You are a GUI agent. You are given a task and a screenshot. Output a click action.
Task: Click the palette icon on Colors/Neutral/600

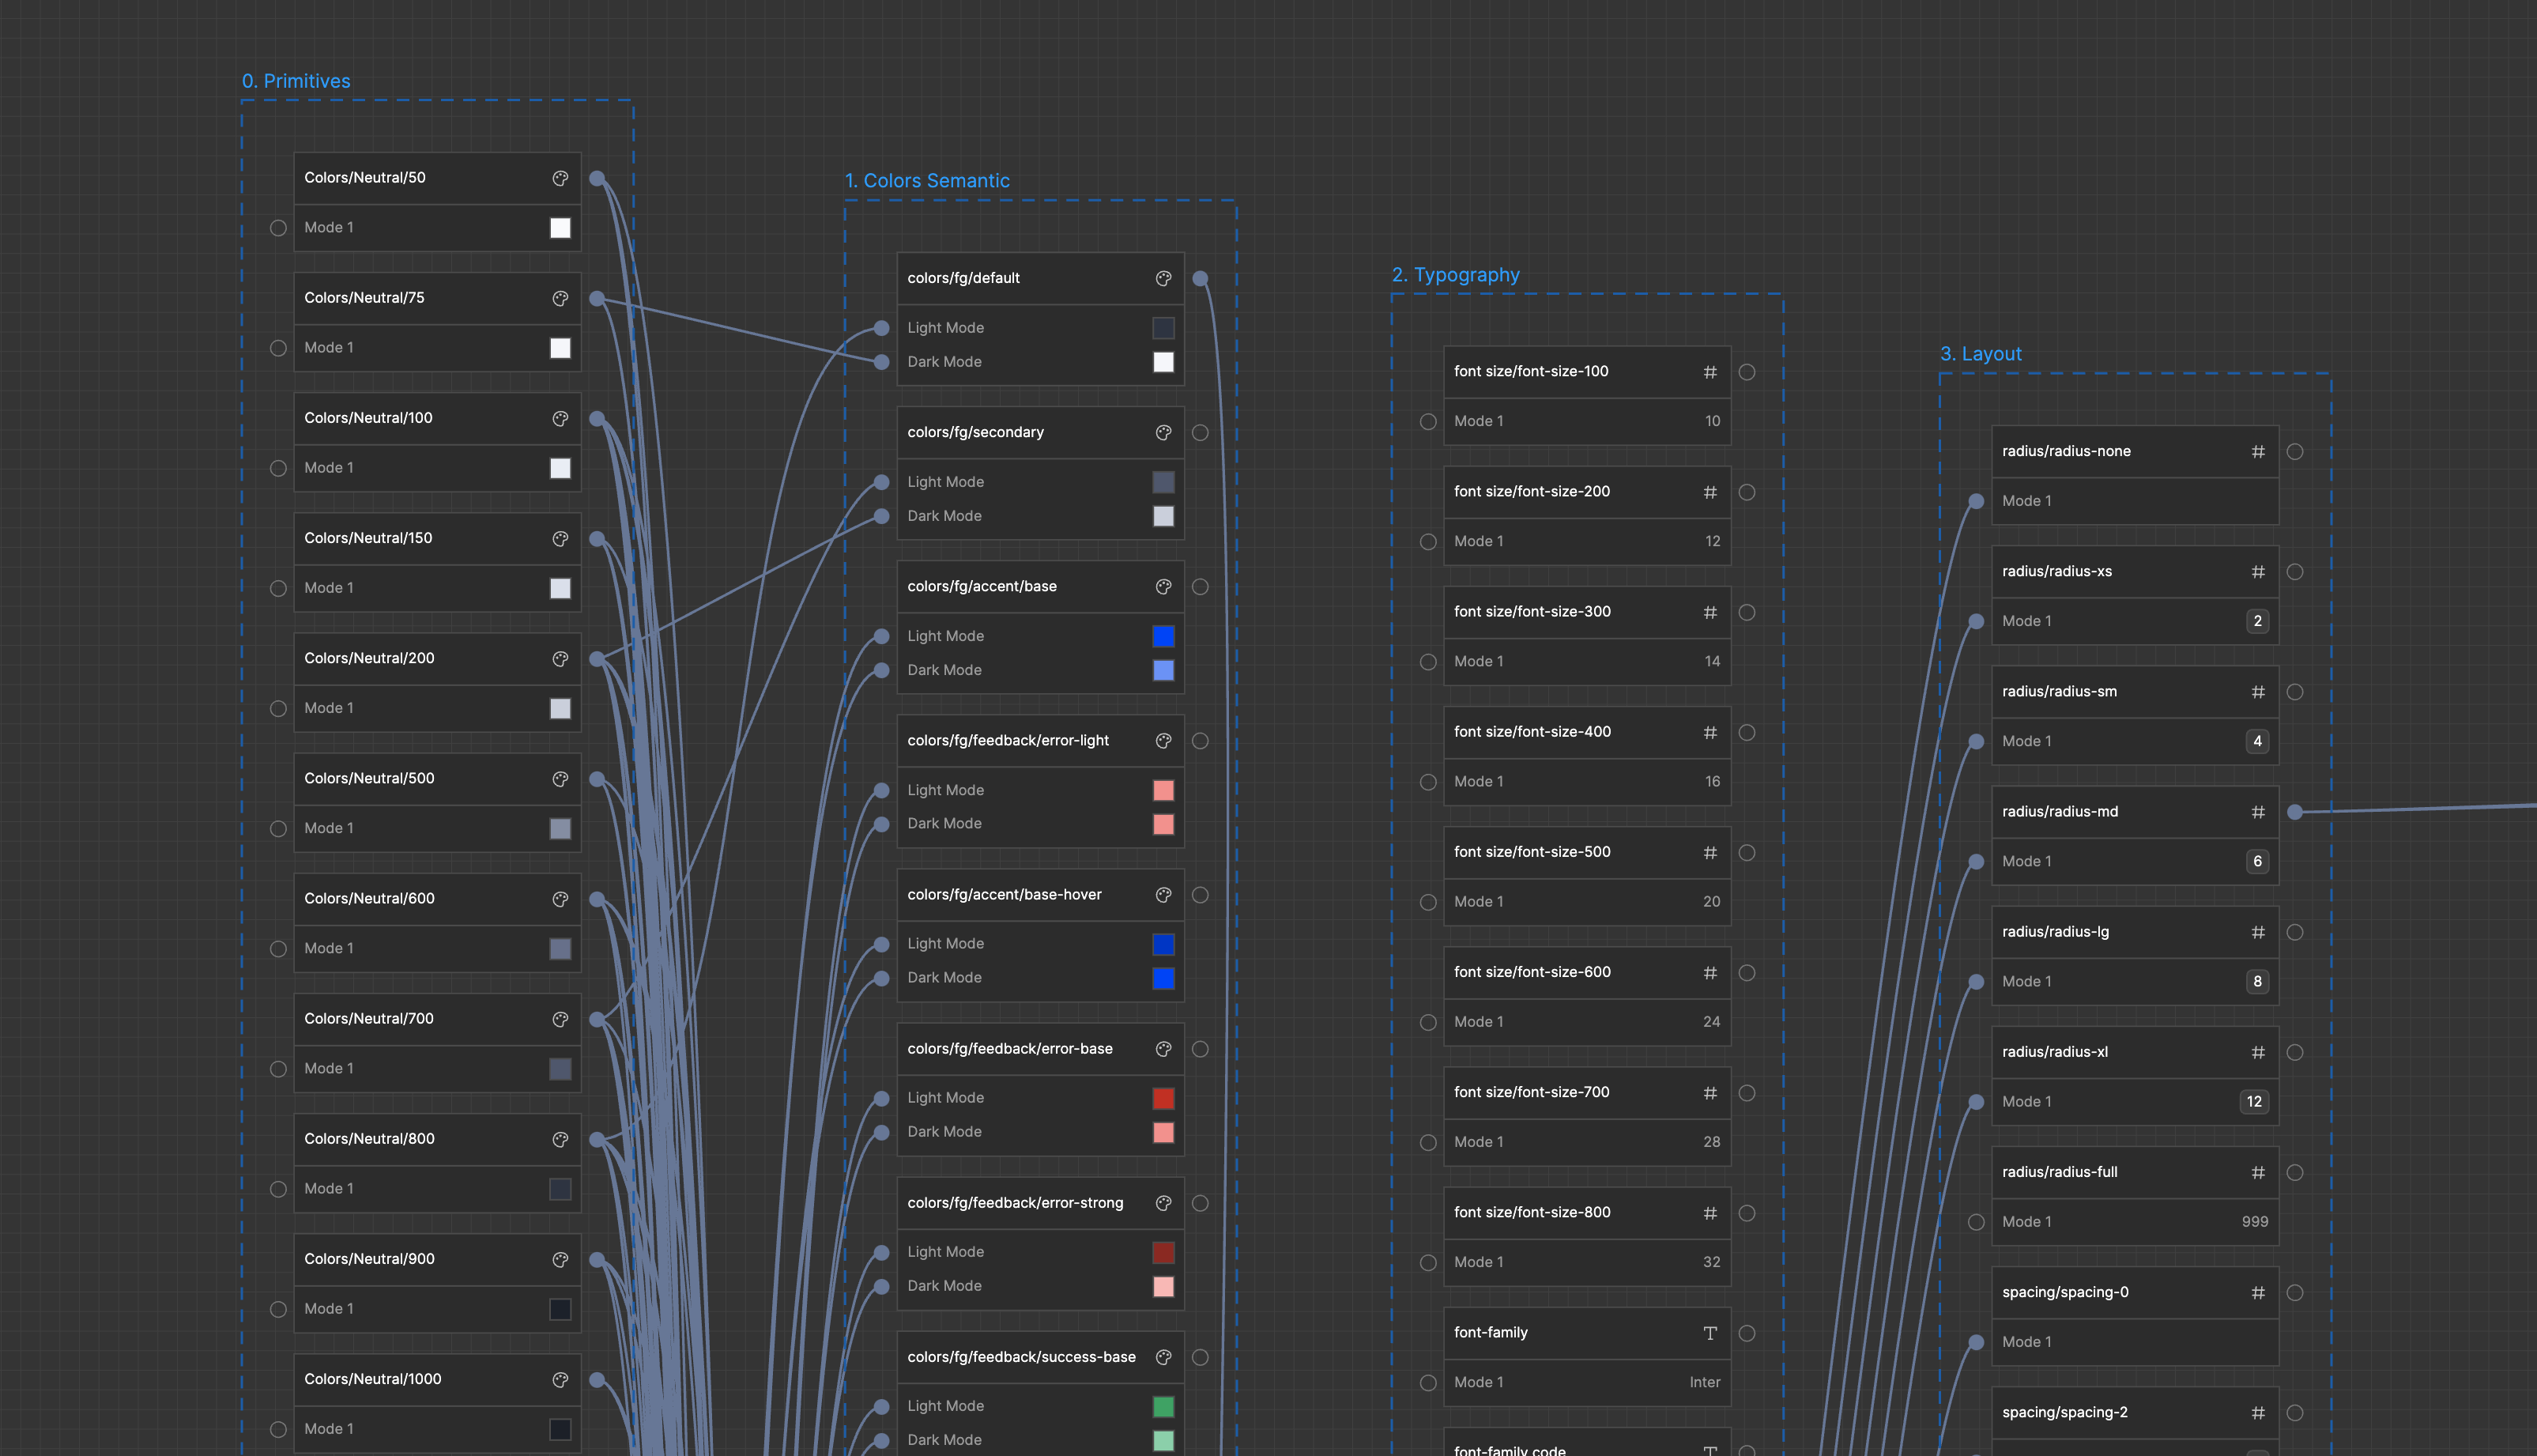[x=561, y=898]
